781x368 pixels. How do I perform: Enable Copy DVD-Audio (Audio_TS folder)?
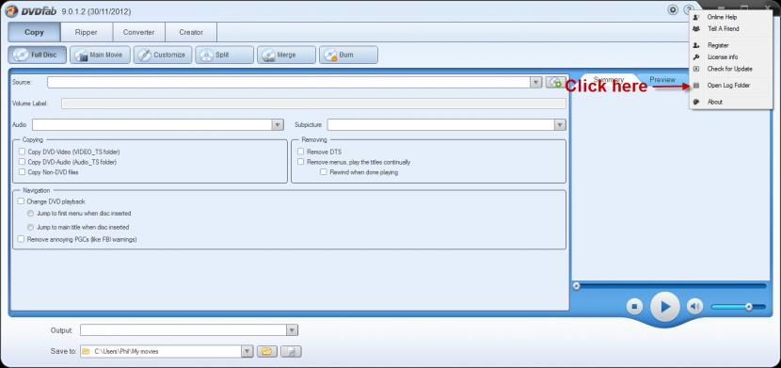(22, 162)
